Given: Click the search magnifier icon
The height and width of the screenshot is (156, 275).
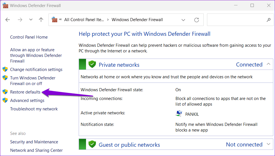Looking at the screenshot, I should coord(269,20).
